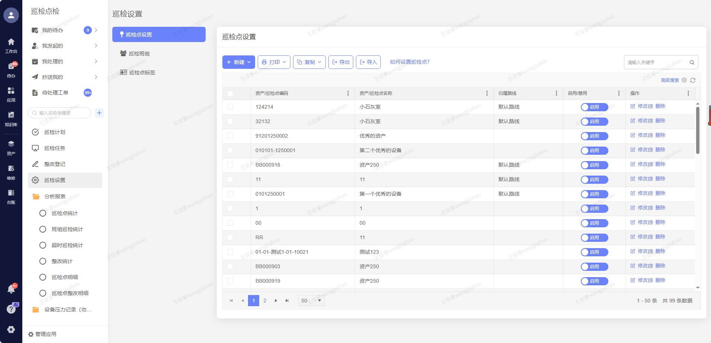Image resolution: width=711 pixels, height=343 pixels.
Task: Click the 导出 export button
Action: (x=341, y=62)
